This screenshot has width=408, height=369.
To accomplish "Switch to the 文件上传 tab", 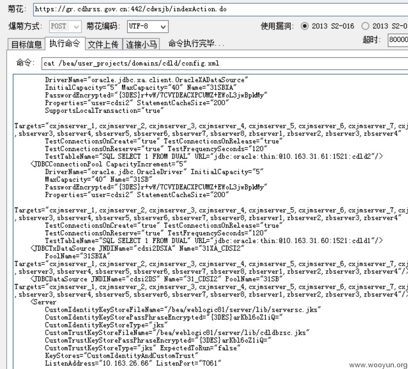I will [x=103, y=44].
